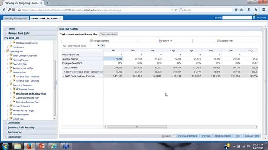Click the browser downloads arrow icon
Image resolution: width=268 pixels, height=150 pixels.
coord(249,10)
